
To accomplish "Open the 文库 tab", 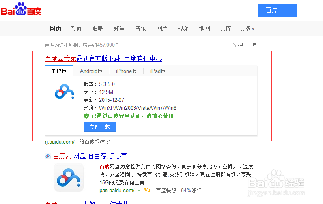I will pyautogui.click(x=226, y=28).
